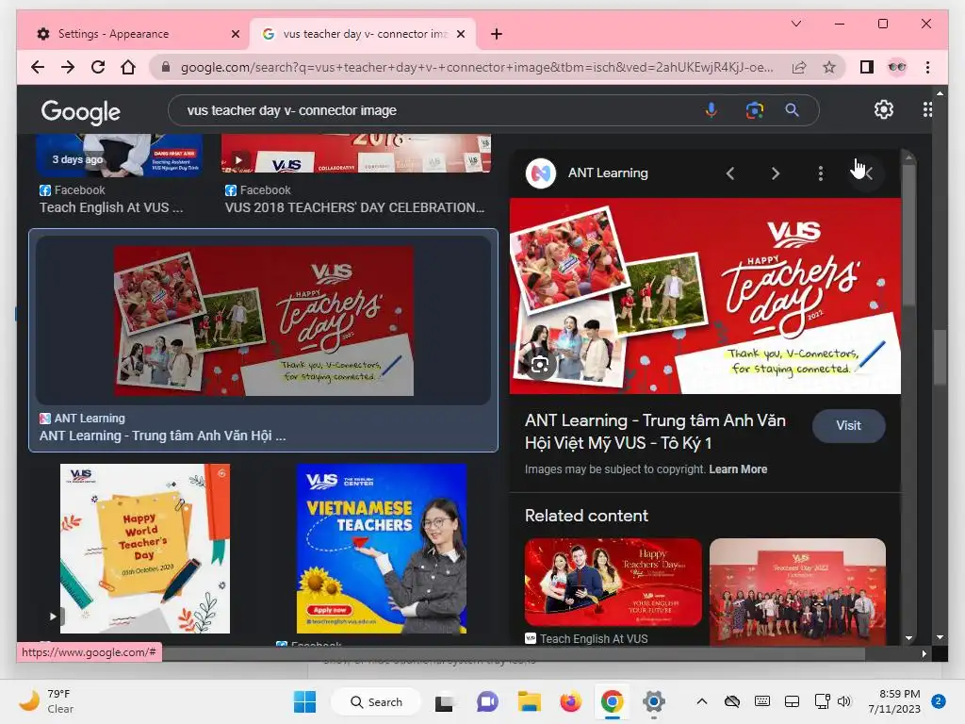Open Google apps grid
The image size is (965, 724).
tap(927, 109)
